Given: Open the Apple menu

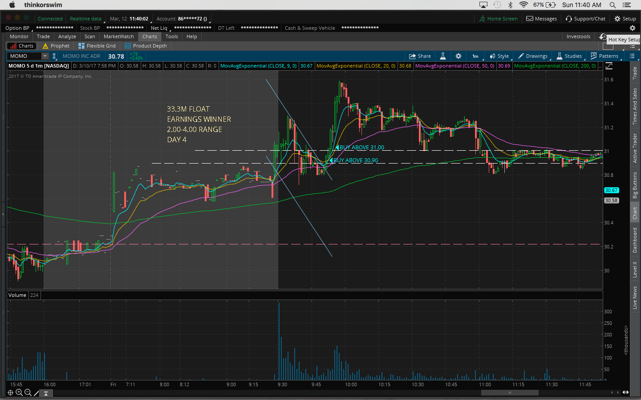Looking at the screenshot, I should tap(12, 5).
